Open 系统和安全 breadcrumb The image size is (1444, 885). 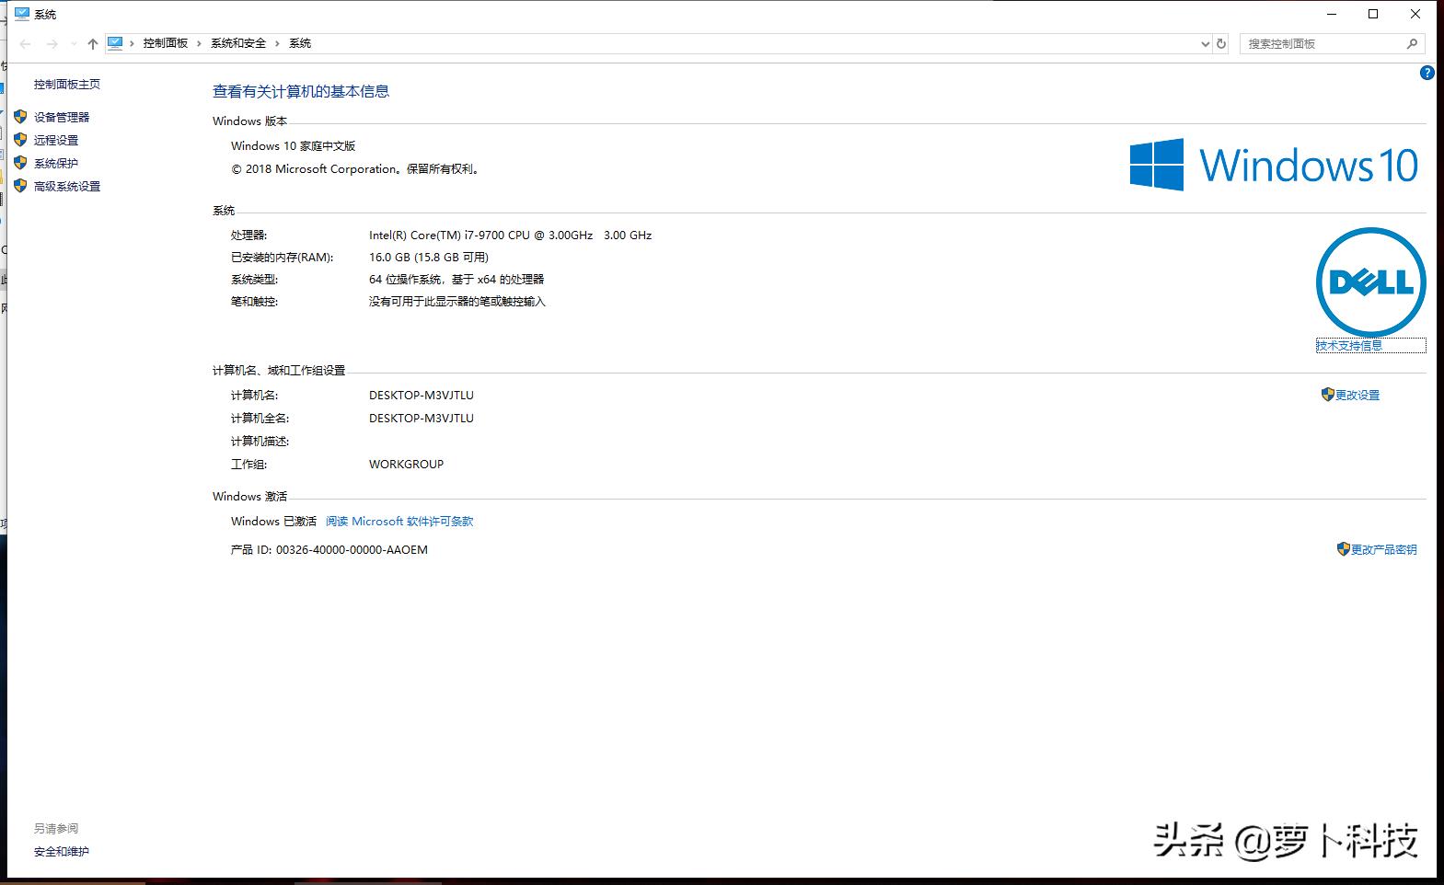[238, 43]
